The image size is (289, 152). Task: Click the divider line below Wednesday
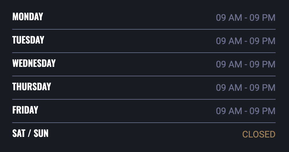(x=144, y=76)
